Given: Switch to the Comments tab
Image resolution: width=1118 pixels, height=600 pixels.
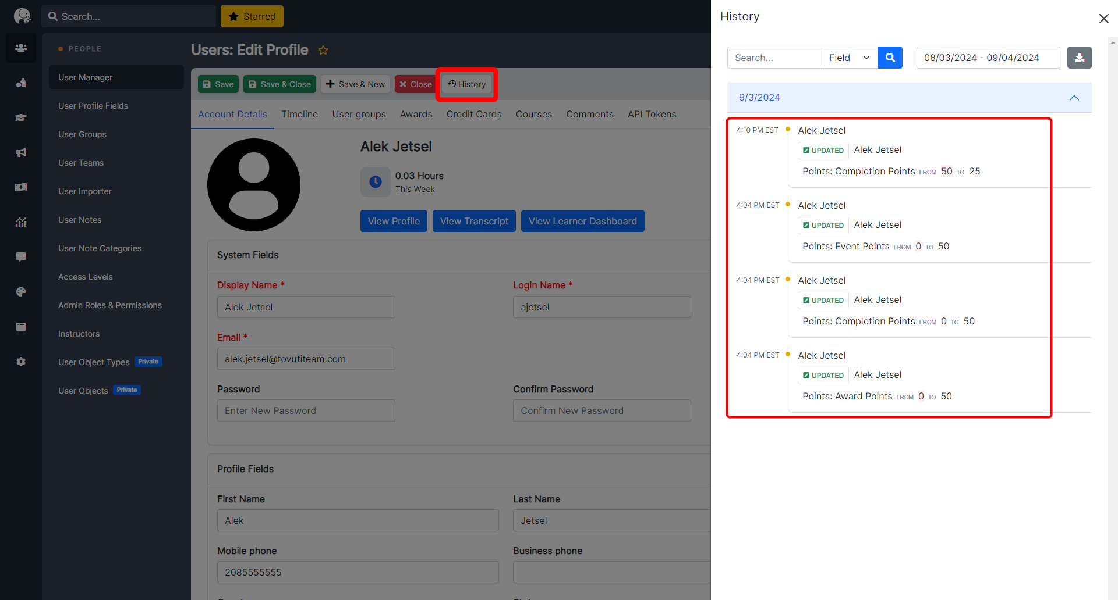Looking at the screenshot, I should coord(590,115).
